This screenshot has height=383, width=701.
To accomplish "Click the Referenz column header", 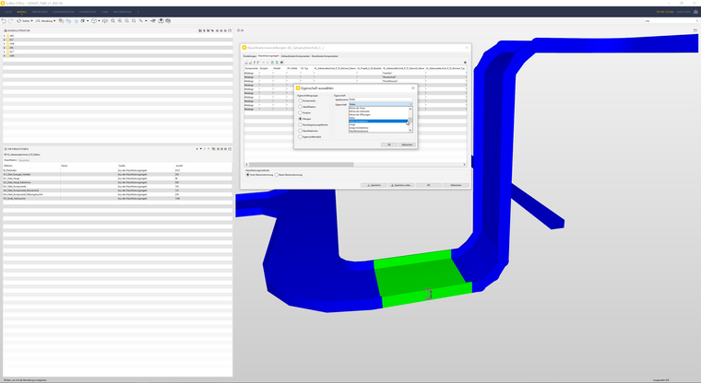I will click(31, 166).
